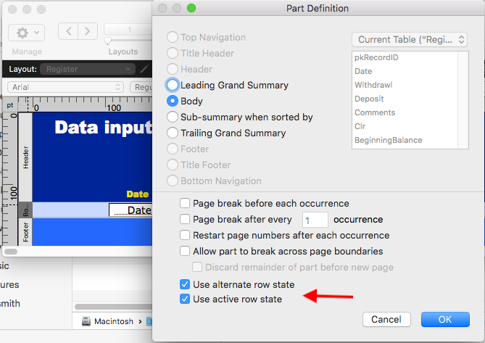Click Macintosh in the path bar
Image resolution: width=485 pixels, height=343 pixels.
114,321
